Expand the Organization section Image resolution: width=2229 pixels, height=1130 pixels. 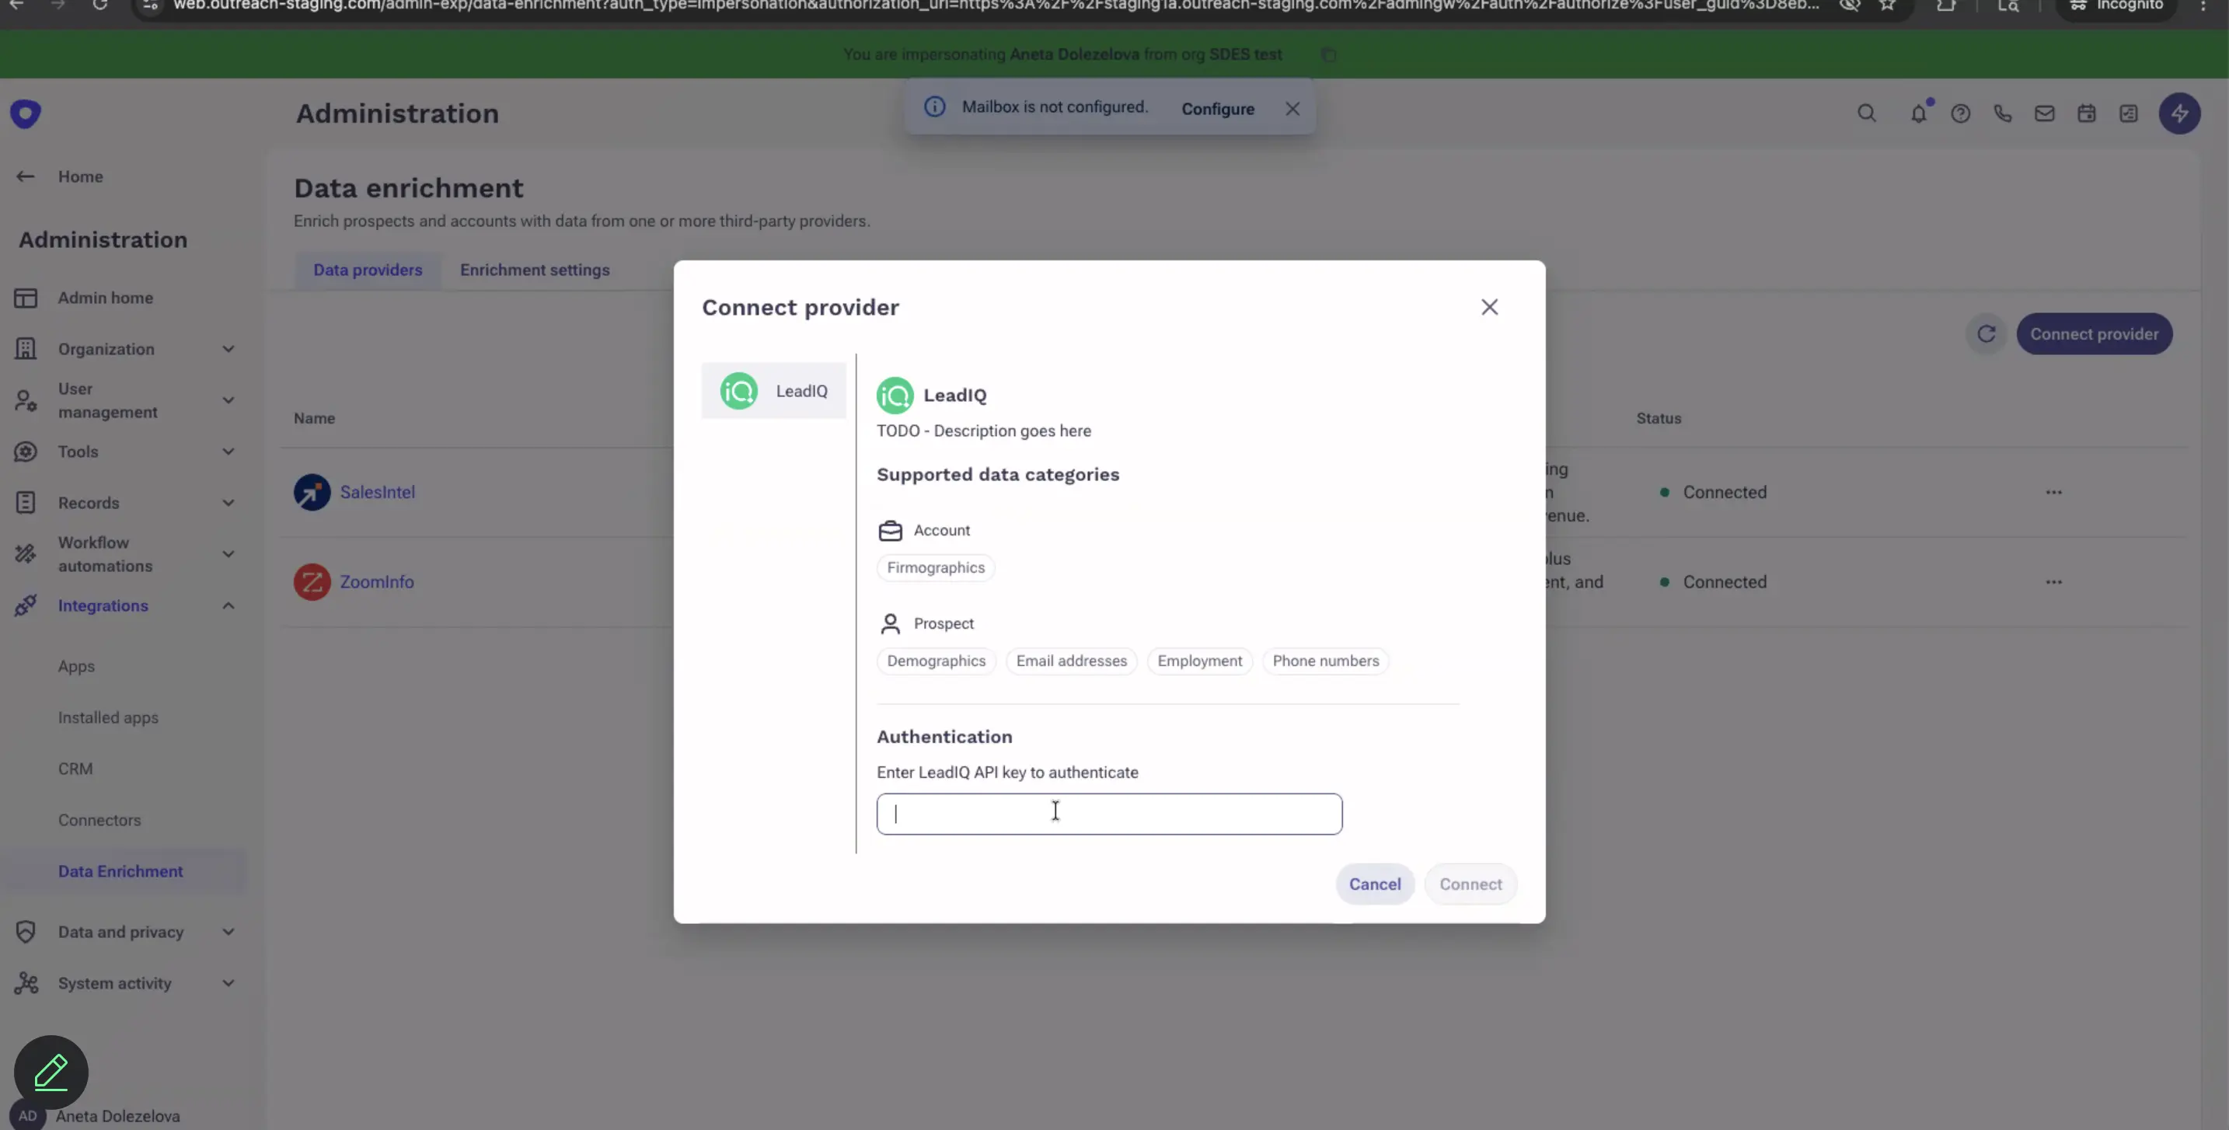[x=228, y=350]
